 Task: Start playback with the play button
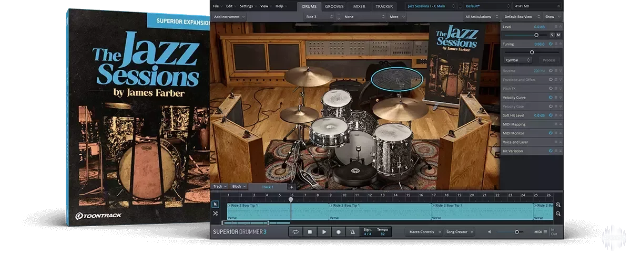[x=324, y=231]
